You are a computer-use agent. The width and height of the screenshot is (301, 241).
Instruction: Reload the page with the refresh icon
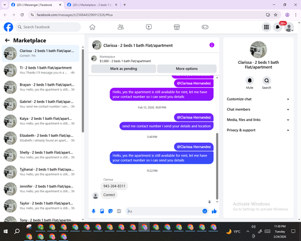pos(22,14)
